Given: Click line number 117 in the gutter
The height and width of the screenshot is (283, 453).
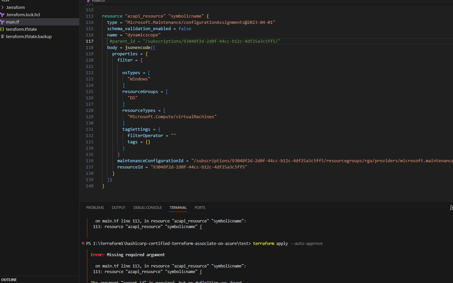Looking at the screenshot, I should (x=89, y=41).
